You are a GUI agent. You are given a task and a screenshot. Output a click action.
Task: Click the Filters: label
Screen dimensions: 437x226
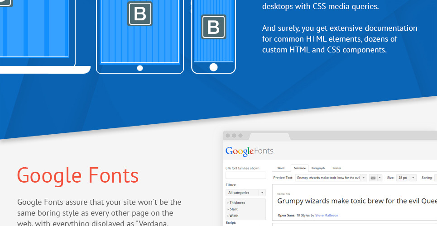[x=231, y=185]
